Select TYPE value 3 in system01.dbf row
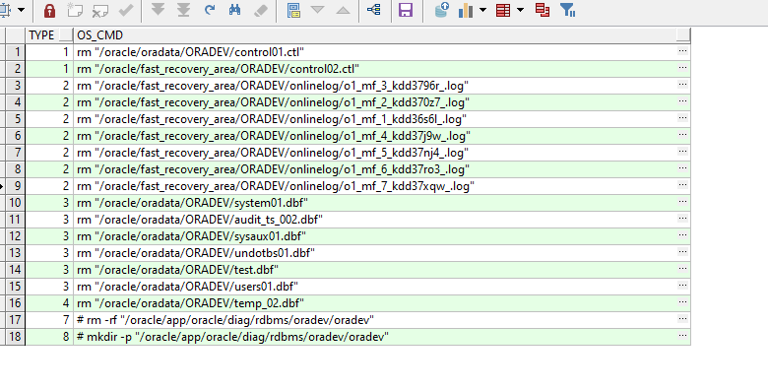 click(49, 202)
